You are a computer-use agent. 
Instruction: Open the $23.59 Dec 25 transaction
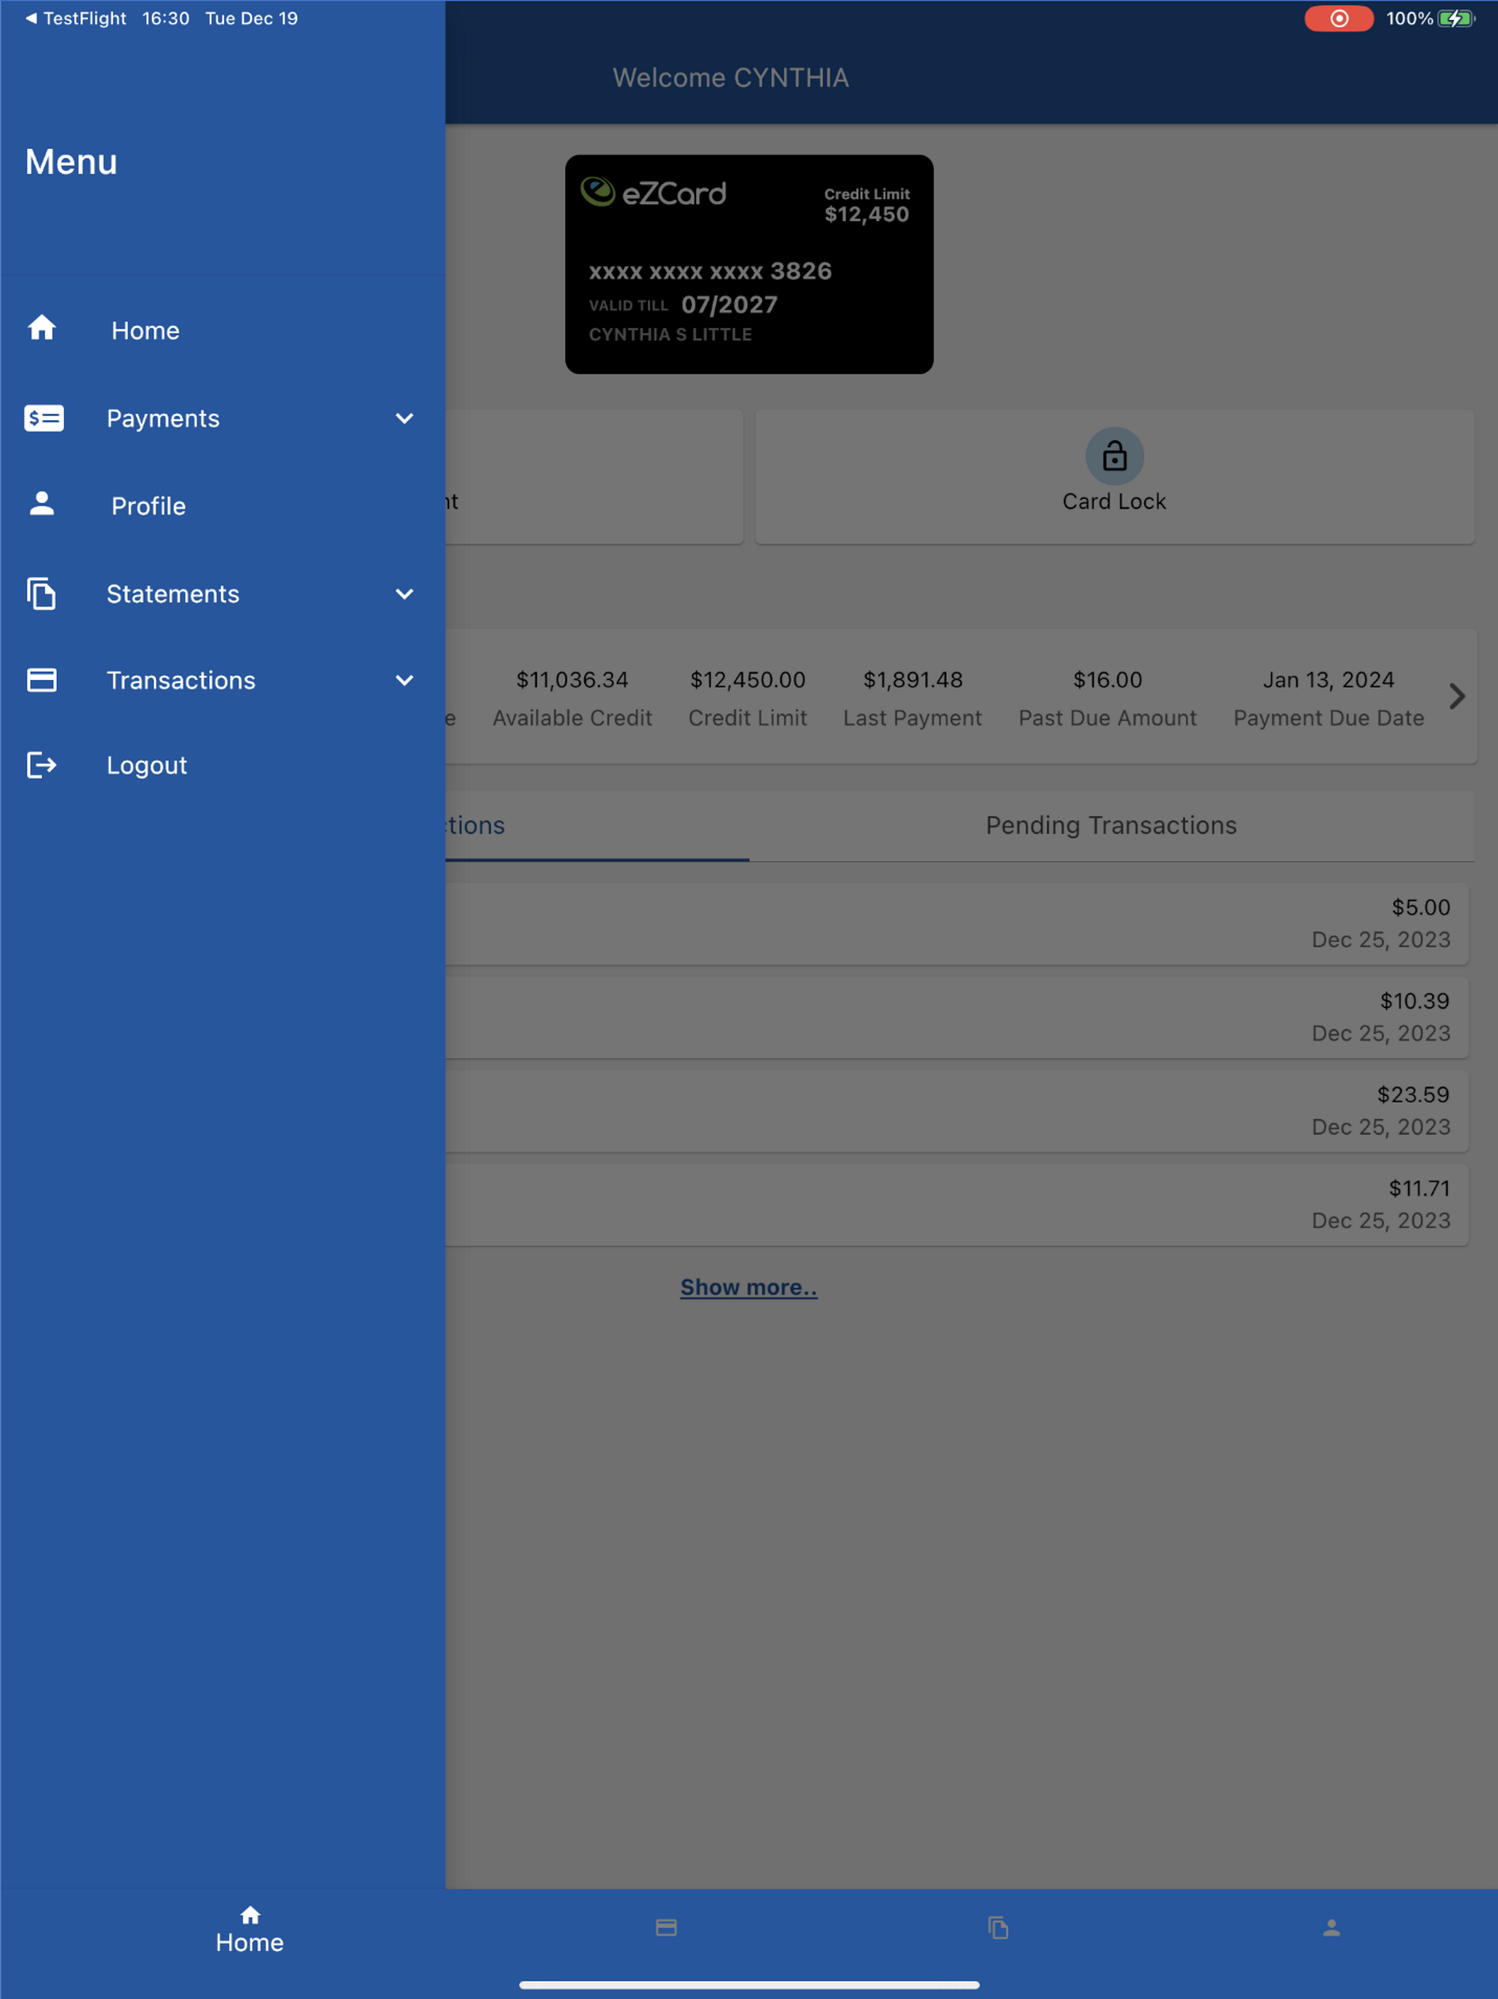tap(956, 1111)
